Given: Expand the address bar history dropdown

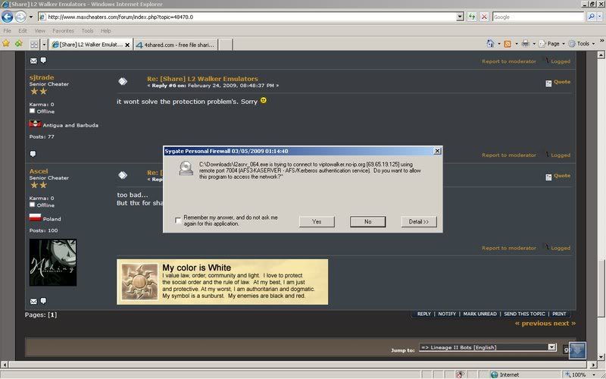Looking at the screenshot, I should [x=460, y=17].
